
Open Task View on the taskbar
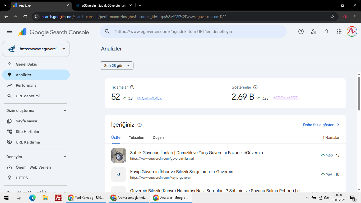coord(19,198)
